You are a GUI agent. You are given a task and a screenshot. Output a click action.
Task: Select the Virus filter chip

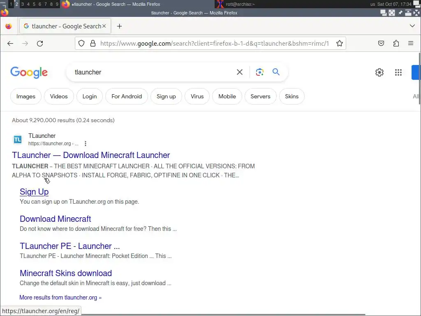coord(197,96)
